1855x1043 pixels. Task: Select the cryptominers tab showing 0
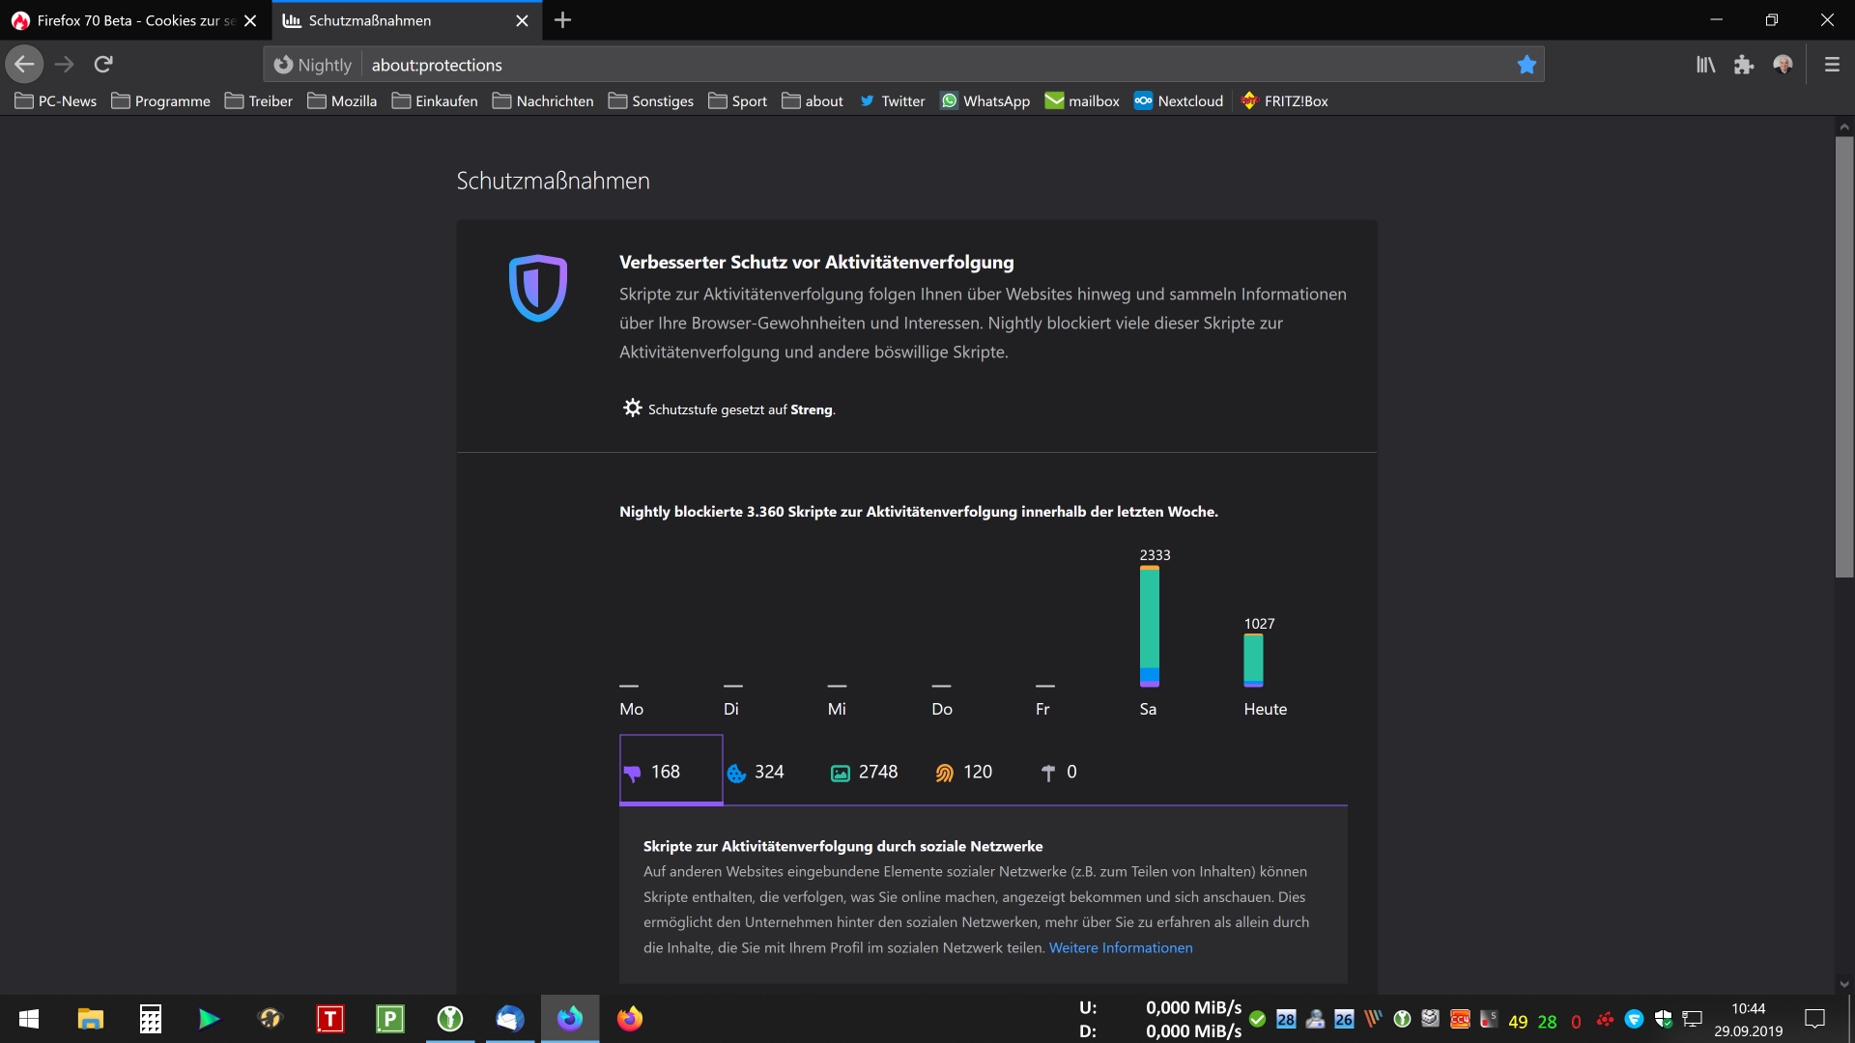(x=1059, y=772)
